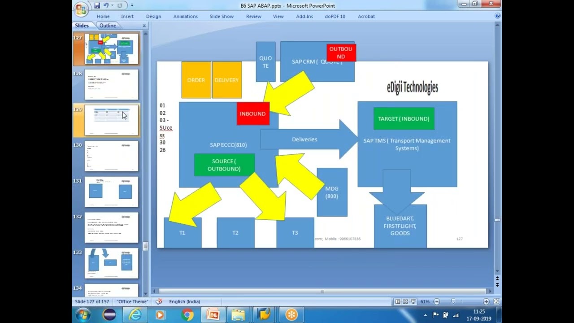This screenshot has width=574, height=323.
Task: Open the Design ribbon tab
Action: point(153,16)
